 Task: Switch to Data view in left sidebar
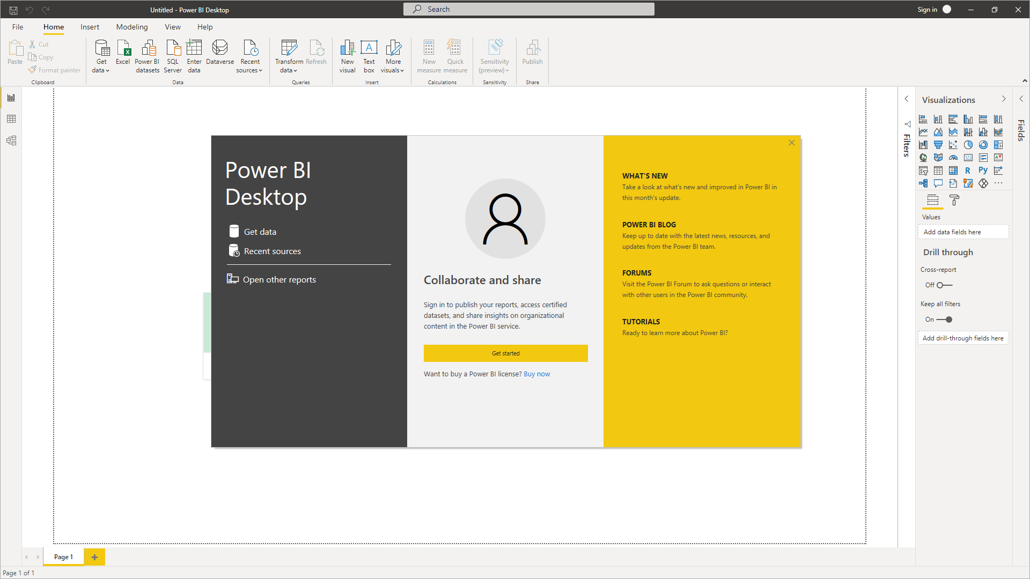(11, 119)
